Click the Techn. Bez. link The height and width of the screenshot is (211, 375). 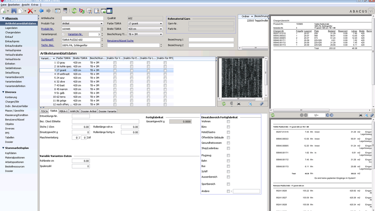(47, 45)
